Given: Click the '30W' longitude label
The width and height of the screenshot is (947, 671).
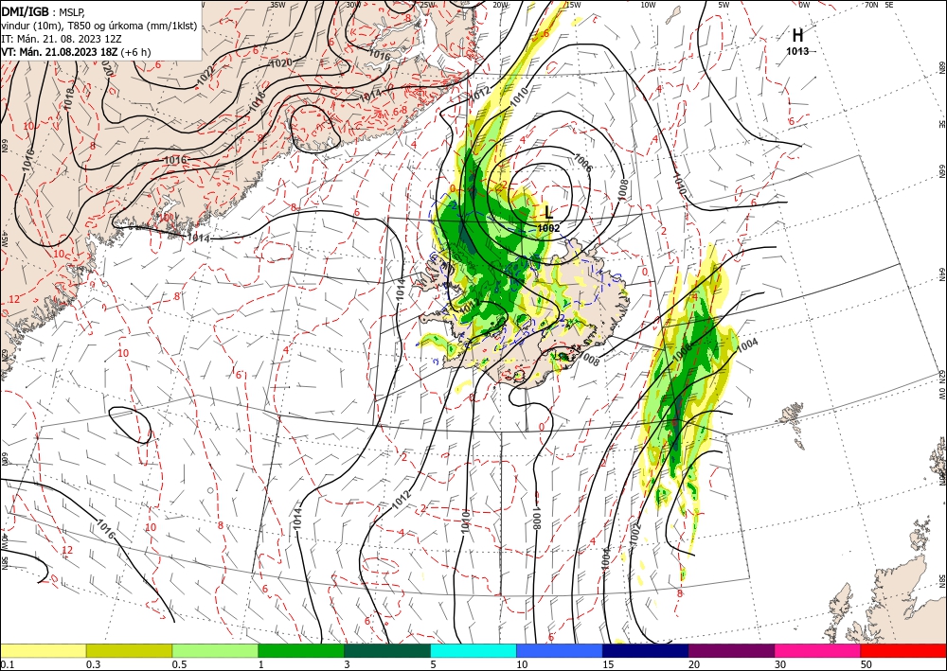Looking at the screenshot, I should click(353, 4).
